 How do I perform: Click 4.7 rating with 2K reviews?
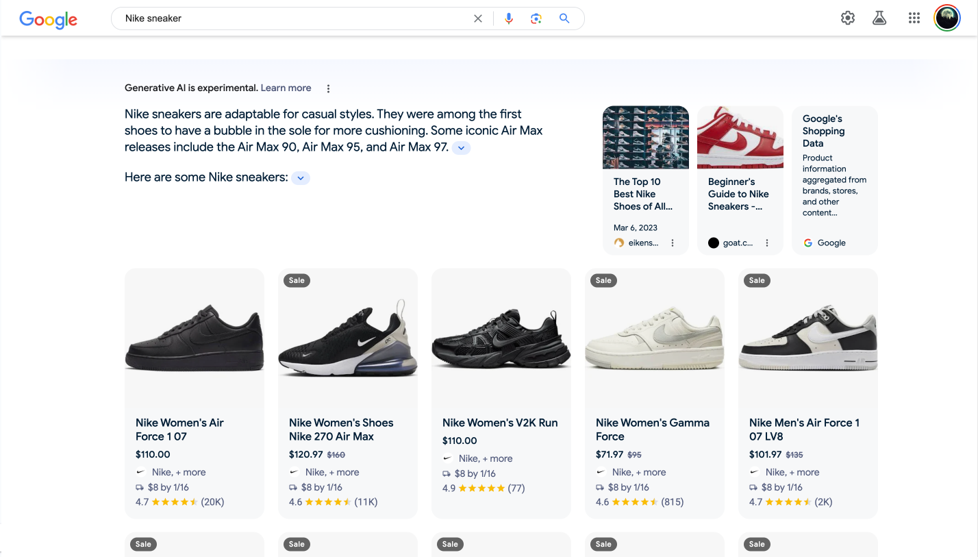(791, 502)
